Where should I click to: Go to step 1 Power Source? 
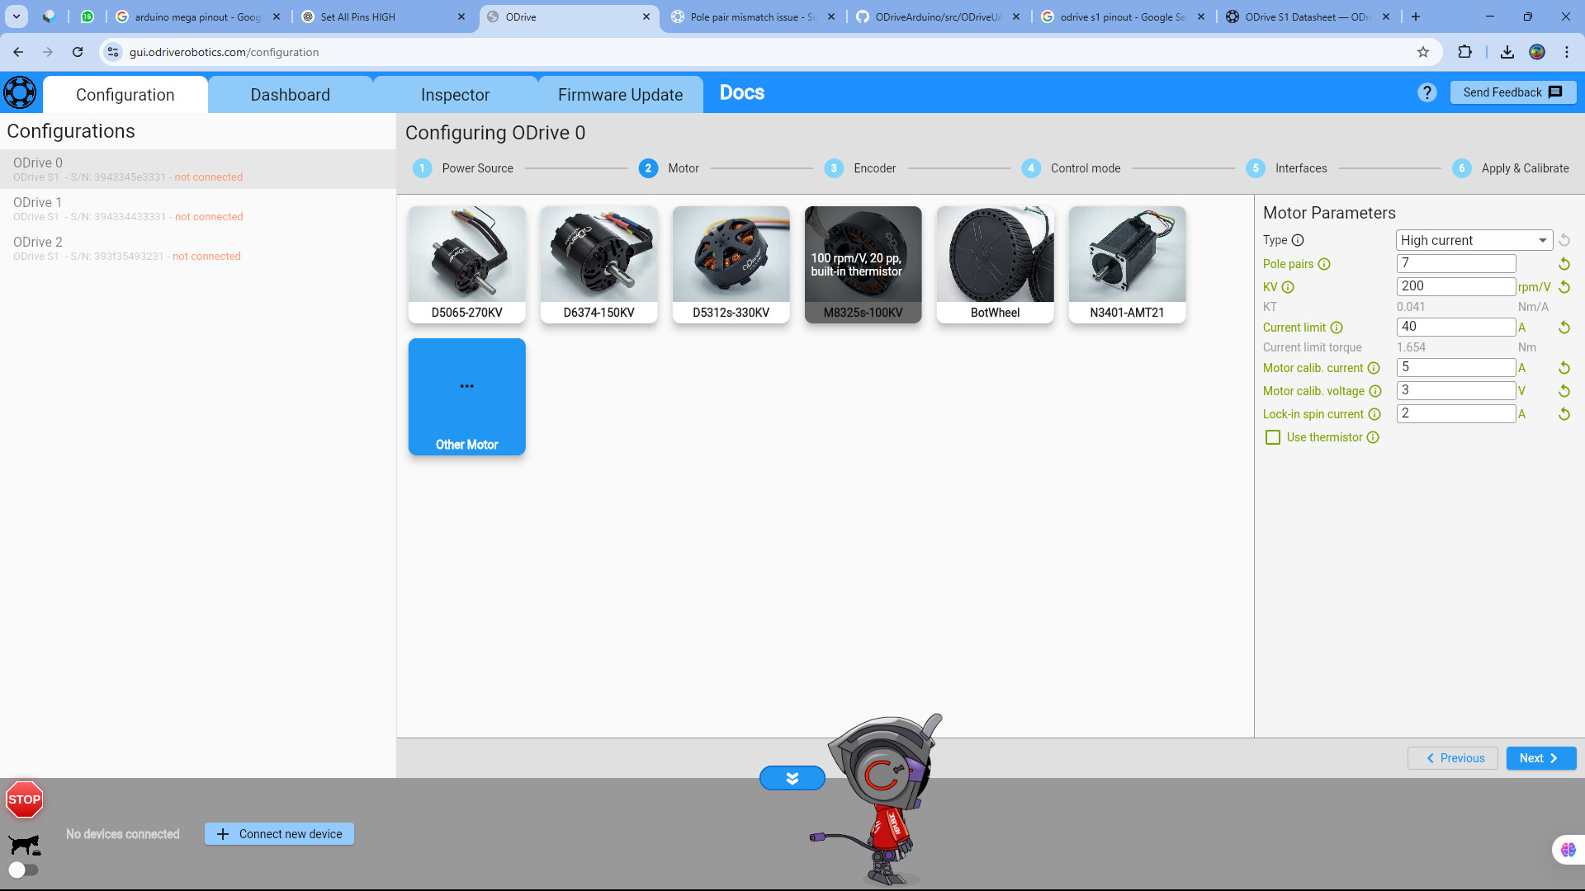point(463,168)
